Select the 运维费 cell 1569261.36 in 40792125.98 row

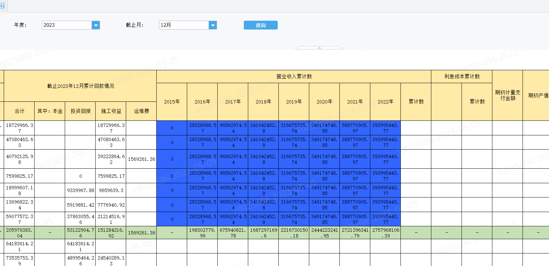[x=141, y=159]
